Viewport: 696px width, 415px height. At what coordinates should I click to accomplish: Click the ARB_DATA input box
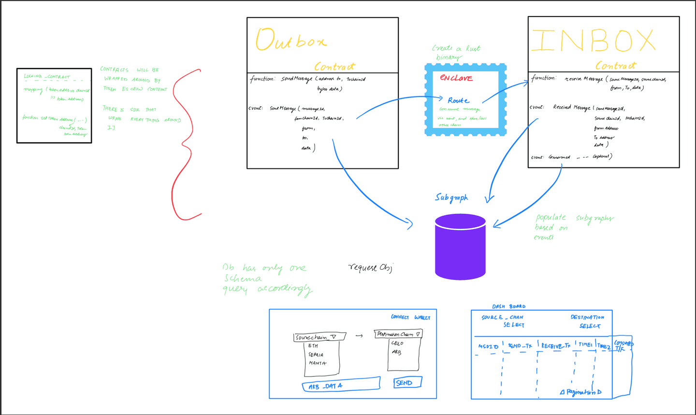point(341,385)
